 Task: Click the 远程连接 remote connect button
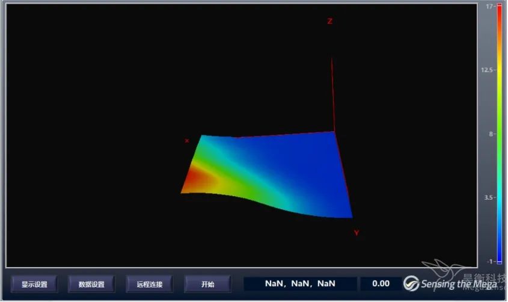(150, 284)
